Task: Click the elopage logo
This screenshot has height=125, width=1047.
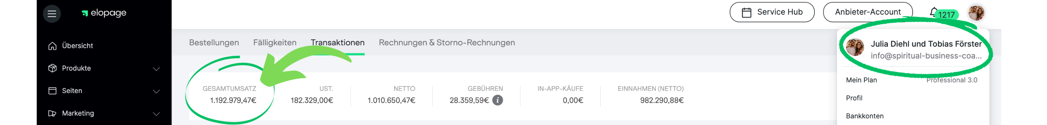Action: [x=104, y=13]
